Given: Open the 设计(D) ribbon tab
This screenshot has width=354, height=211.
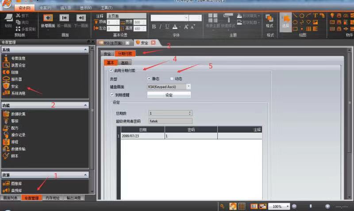Looking at the screenshot, I should (x=25, y=8).
